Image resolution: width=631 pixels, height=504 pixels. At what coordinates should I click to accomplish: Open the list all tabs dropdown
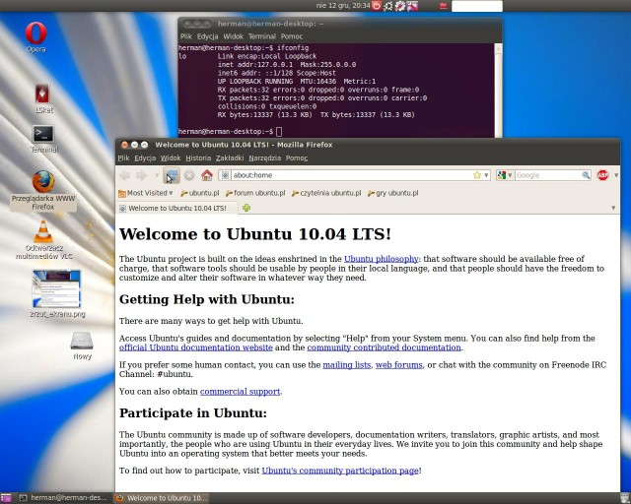(613, 208)
